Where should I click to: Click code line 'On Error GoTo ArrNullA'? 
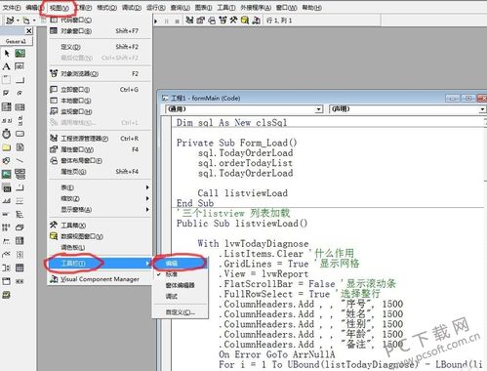(277, 354)
